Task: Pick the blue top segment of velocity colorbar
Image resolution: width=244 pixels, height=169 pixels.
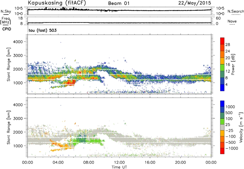Action: tap(222, 104)
